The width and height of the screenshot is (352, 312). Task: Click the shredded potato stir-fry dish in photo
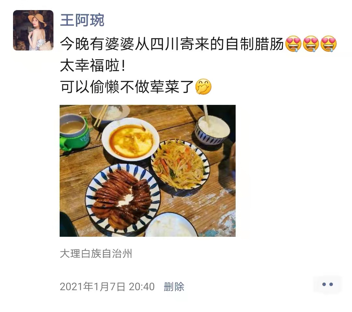pyautogui.click(x=180, y=165)
